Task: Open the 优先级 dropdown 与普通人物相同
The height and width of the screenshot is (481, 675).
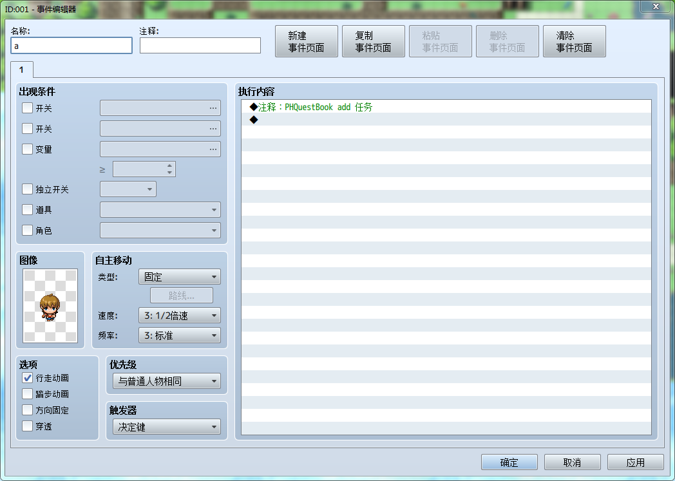Action: coord(167,381)
